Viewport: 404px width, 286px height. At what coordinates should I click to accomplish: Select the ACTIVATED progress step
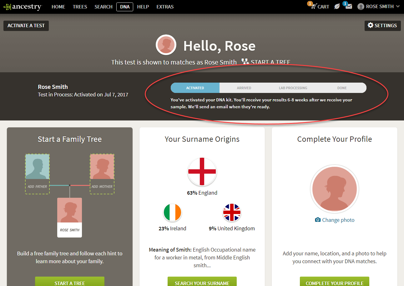195,88
